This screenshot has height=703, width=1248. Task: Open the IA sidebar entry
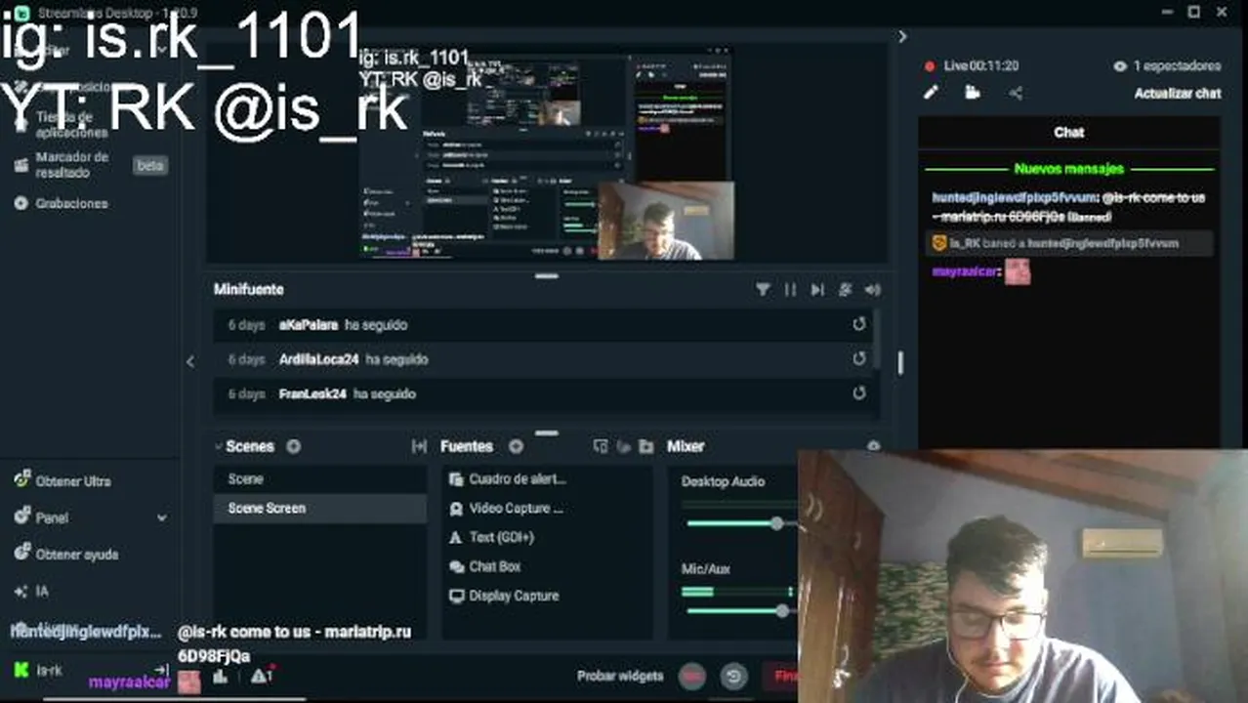point(42,591)
